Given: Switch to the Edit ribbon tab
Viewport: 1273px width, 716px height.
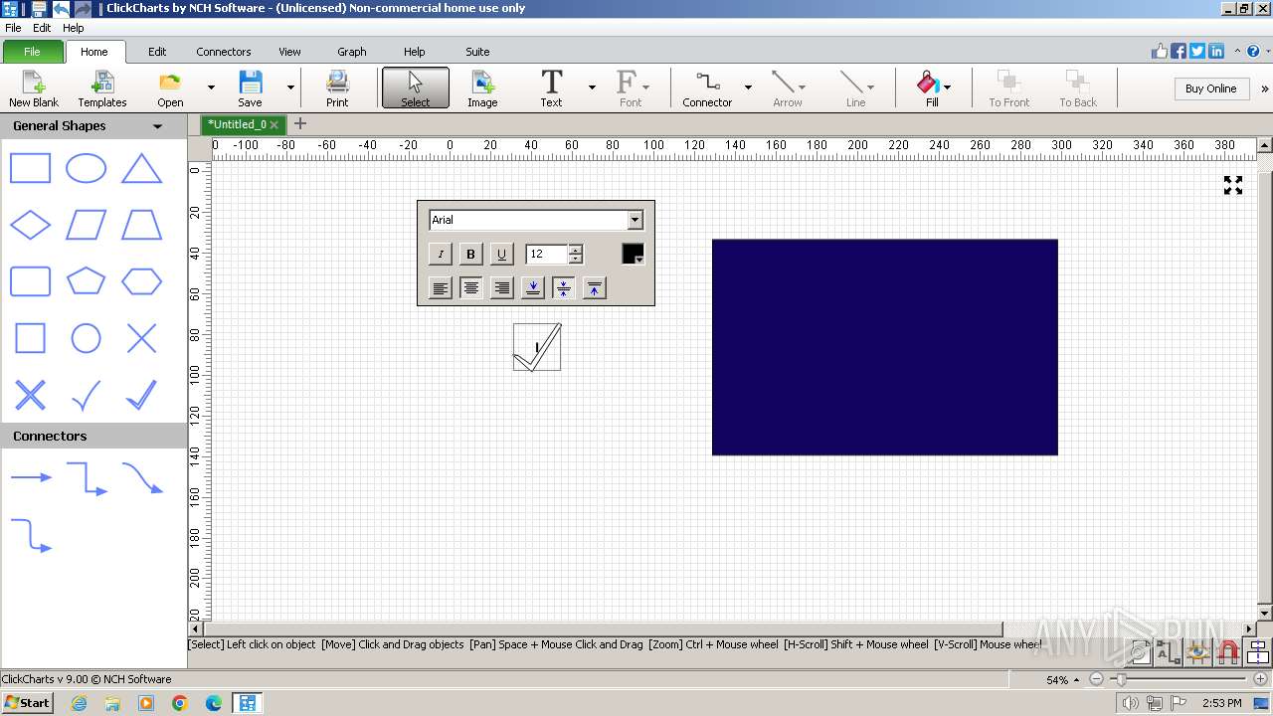Looking at the screenshot, I should [157, 52].
